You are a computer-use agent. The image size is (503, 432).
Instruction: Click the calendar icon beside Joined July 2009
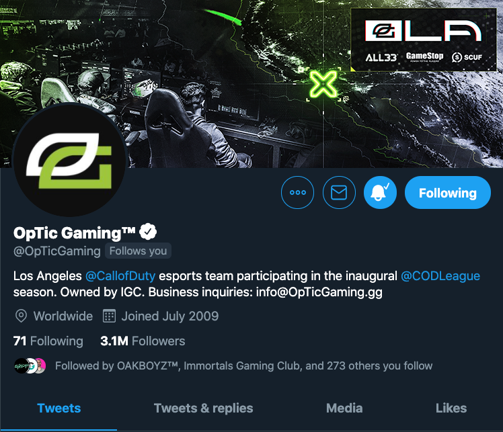109,316
